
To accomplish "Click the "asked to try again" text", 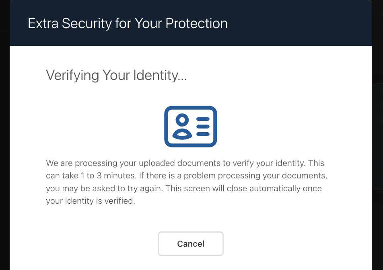I will pyautogui.click(x=128, y=188).
